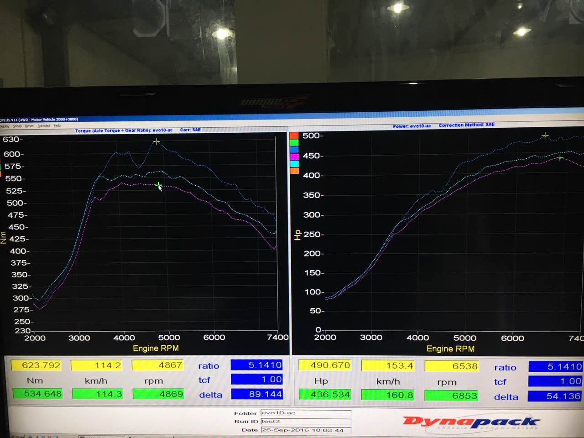Select the orange run color swatch
The image size is (584, 438).
[294, 171]
